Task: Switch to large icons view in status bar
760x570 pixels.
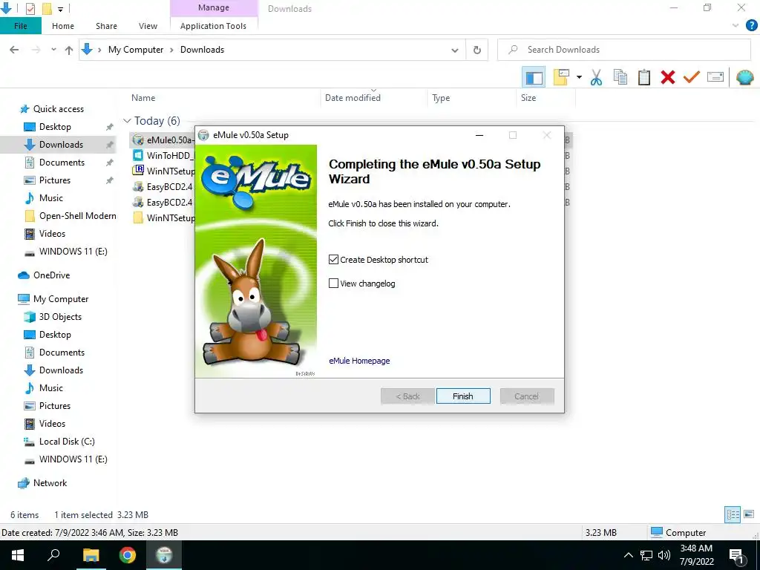Action: tap(749, 514)
